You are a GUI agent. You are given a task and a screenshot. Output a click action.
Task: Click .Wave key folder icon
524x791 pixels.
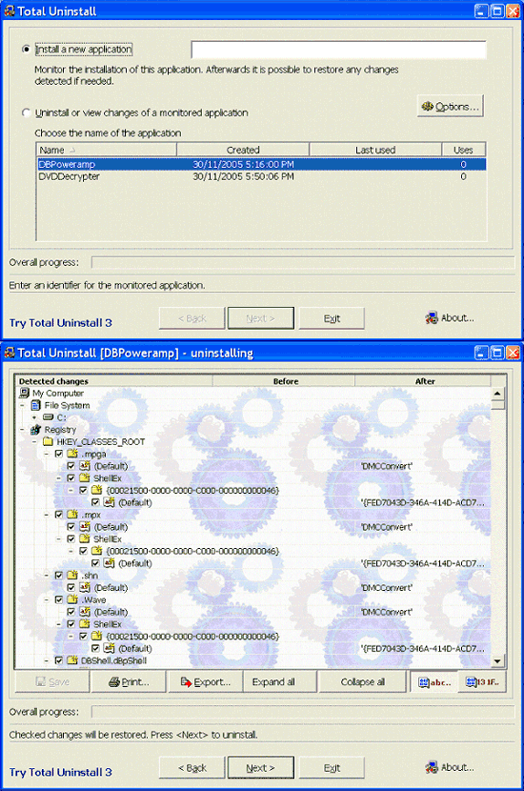point(72,599)
